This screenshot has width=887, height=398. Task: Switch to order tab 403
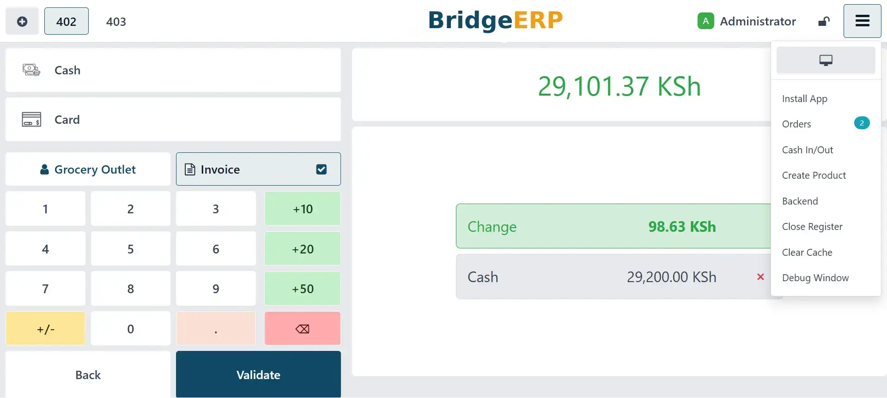coord(116,22)
